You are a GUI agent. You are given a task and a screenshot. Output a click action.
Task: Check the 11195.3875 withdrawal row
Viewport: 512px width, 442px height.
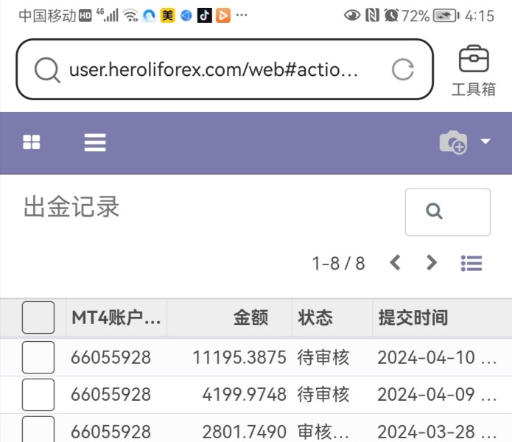pyautogui.click(x=38, y=357)
